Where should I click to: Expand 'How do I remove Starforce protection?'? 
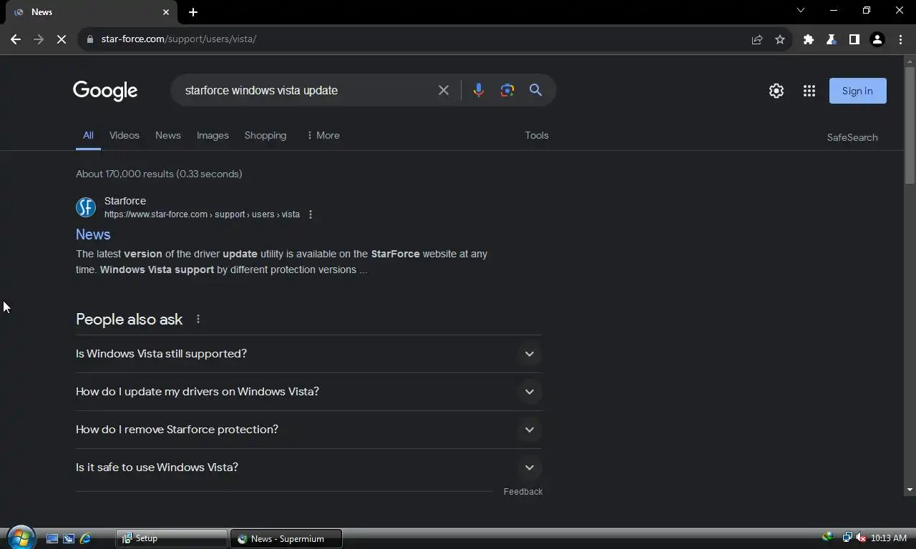308,430
